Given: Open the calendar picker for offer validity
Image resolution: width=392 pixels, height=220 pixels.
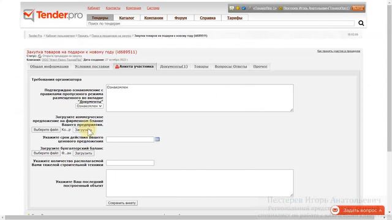Looking at the screenshot, I should click(x=157, y=139).
